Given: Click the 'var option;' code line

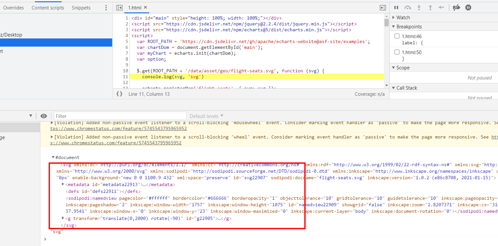Looking at the screenshot, I should (151, 59).
